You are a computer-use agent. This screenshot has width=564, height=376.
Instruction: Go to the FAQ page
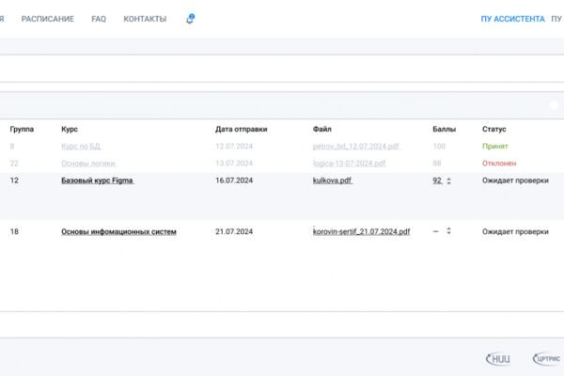(99, 19)
